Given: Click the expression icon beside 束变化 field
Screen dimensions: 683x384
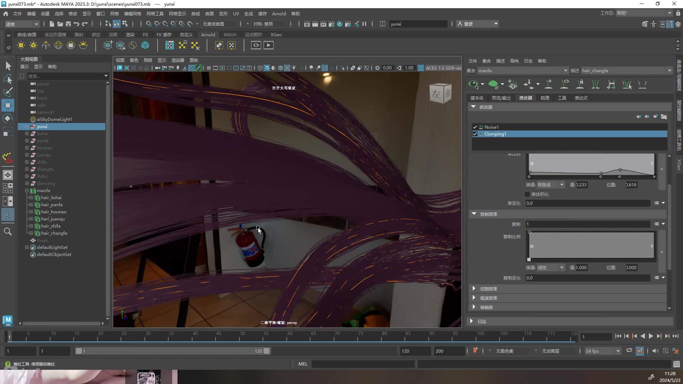Looking at the screenshot, I should coord(657,203).
